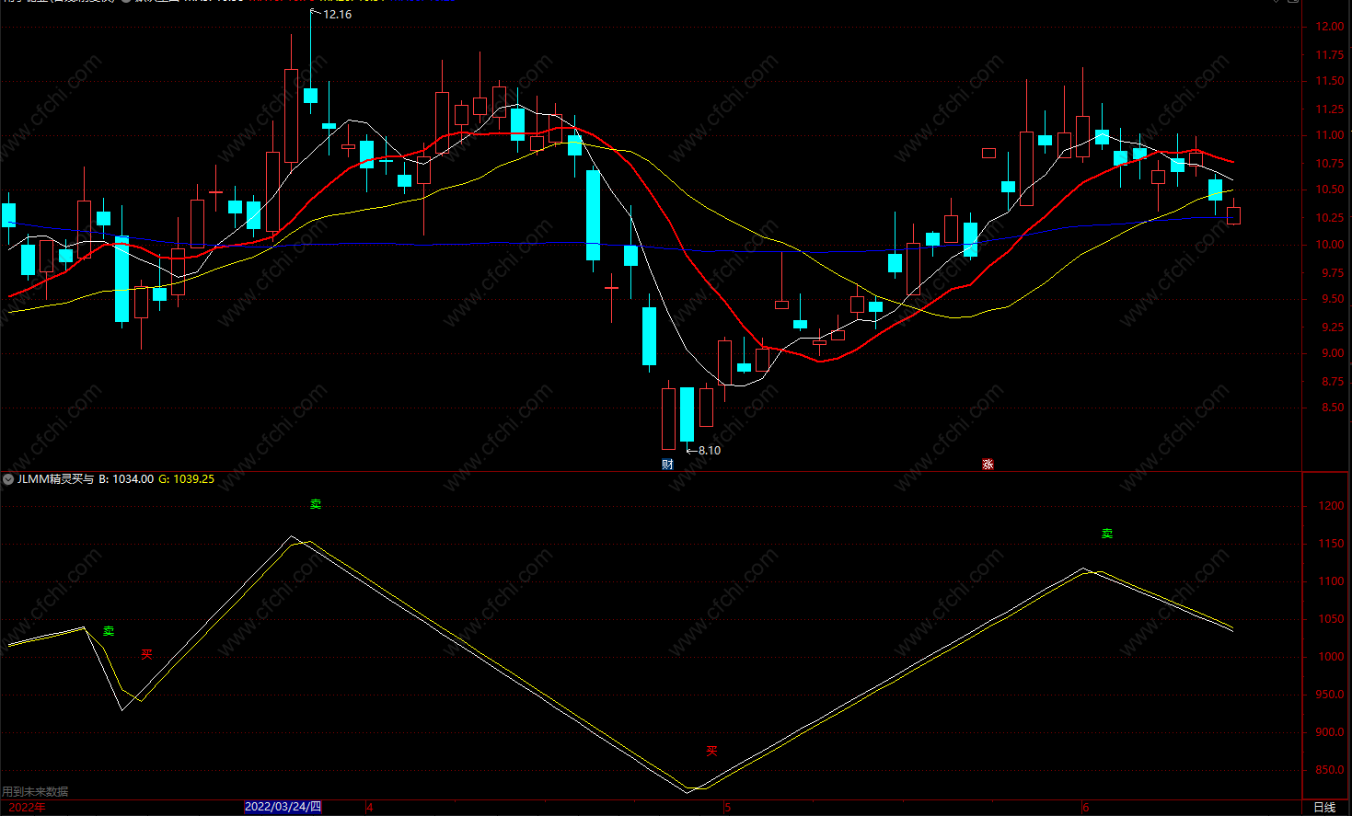Select the B: 1034.00 indicator value

126,479
